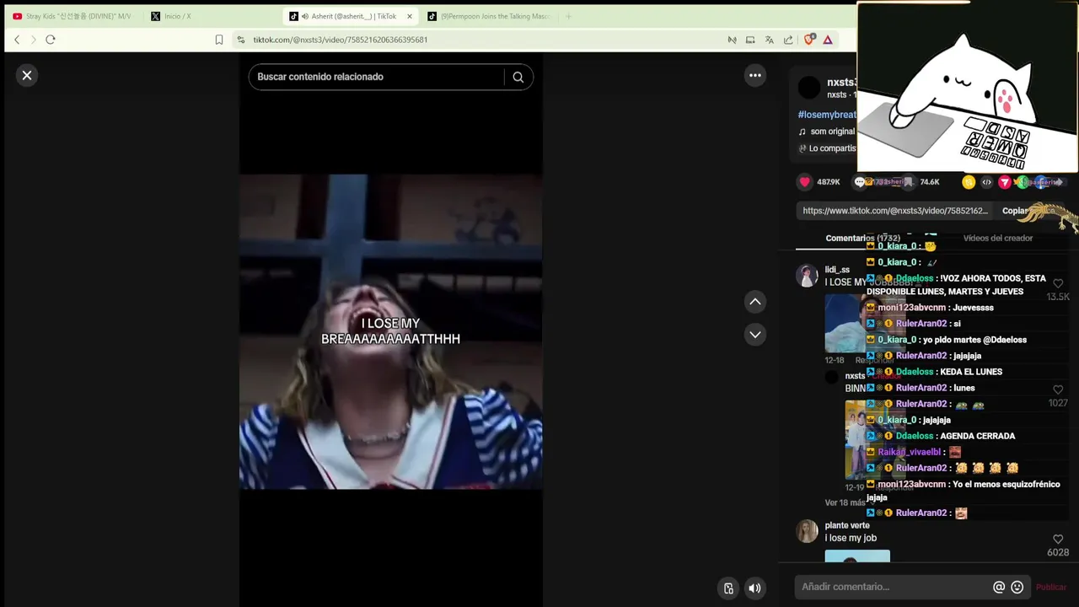Click Publicar to post comment
The height and width of the screenshot is (607, 1079).
(x=1051, y=588)
